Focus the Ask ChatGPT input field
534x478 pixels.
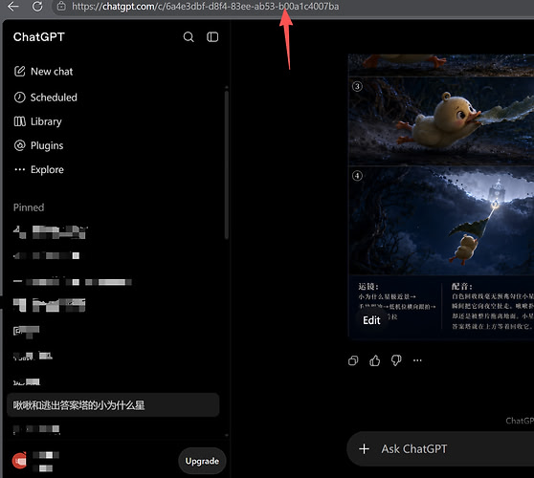click(x=440, y=449)
